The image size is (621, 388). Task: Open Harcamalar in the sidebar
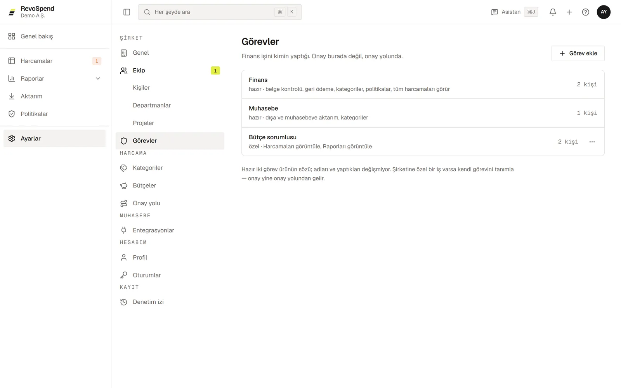coord(54,61)
